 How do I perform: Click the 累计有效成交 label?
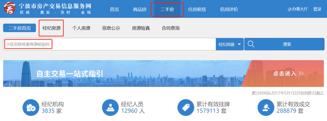293,104
